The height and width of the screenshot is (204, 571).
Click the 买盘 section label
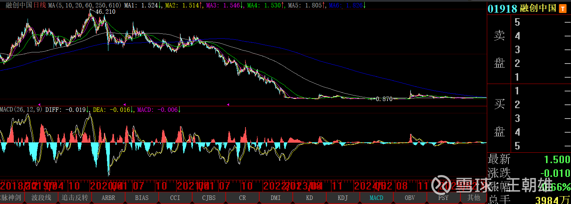(x=499, y=118)
